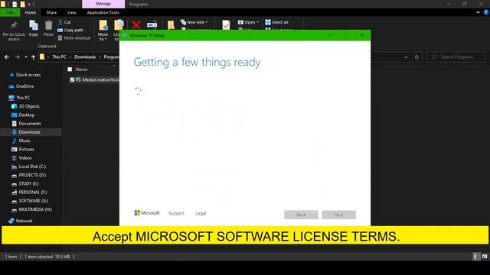Switch to details view icon in status bar
490x275 pixels.
pyautogui.click(x=475, y=257)
